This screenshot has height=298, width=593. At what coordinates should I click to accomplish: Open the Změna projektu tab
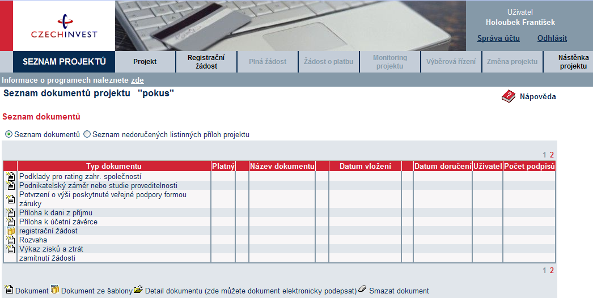pos(512,62)
